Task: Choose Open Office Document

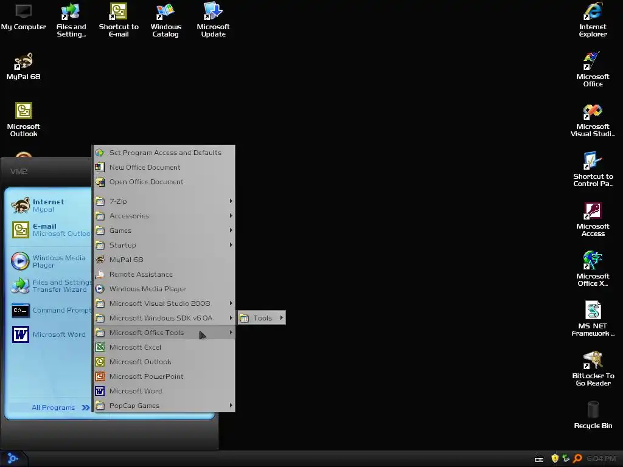Action: (x=164, y=182)
